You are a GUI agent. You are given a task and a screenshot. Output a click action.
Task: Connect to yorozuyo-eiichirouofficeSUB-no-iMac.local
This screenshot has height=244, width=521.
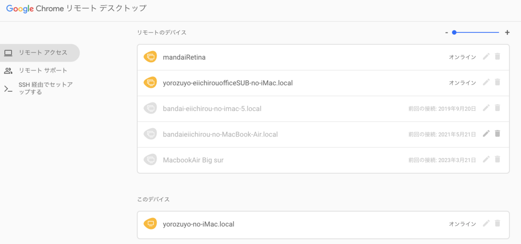(x=323, y=82)
